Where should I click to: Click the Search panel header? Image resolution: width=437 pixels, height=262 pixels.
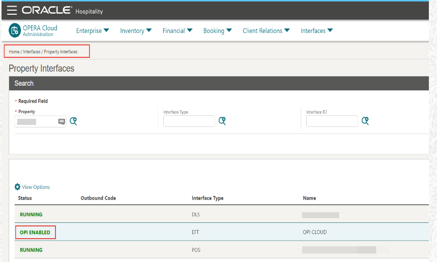coord(219,83)
